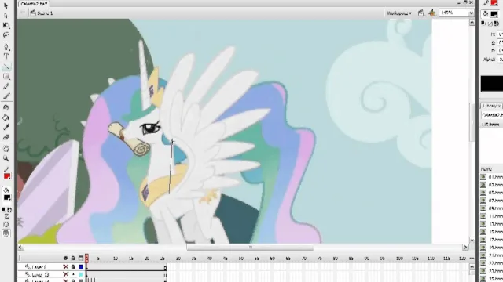Image resolution: width=503 pixels, height=282 pixels.
Task: Open the stage zoom percentage dropdown
Action: click(471, 13)
